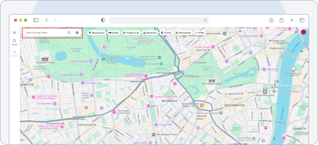
Task: Click the browser address bar
Action: click(159, 20)
